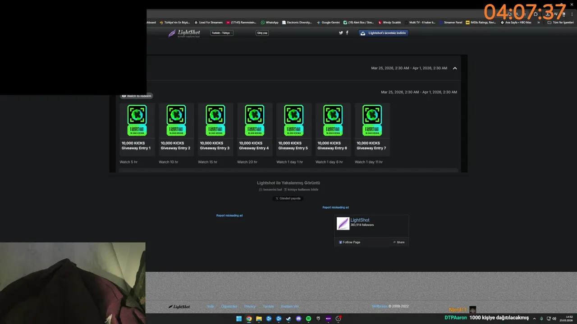This screenshot has height=324, width=577.
Task: Click the X Gönderi yayınla button
Action: pos(288,198)
